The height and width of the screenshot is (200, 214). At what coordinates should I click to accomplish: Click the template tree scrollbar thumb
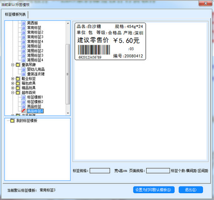click(68, 74)
